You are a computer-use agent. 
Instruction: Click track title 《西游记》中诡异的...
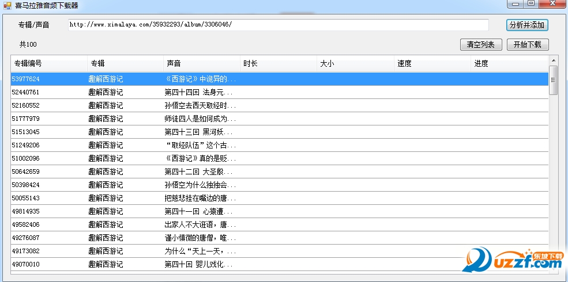(x=200, y=79)
